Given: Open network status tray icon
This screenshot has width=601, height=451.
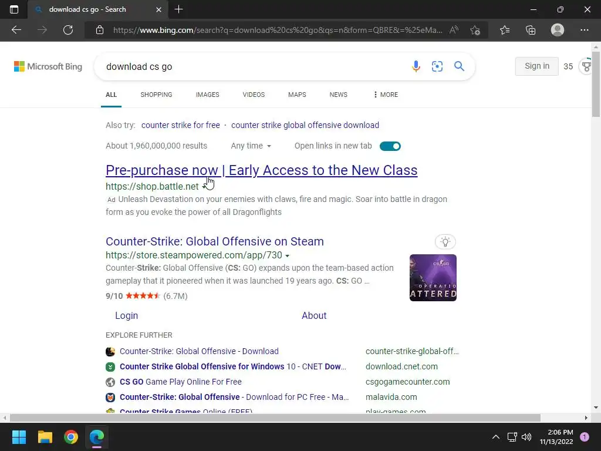Looking at the screenshot, I should [512, 437].
